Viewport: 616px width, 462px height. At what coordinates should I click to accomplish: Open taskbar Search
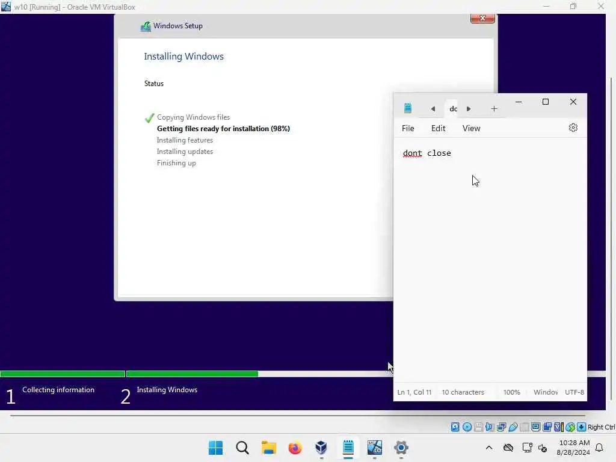[242, 448]
